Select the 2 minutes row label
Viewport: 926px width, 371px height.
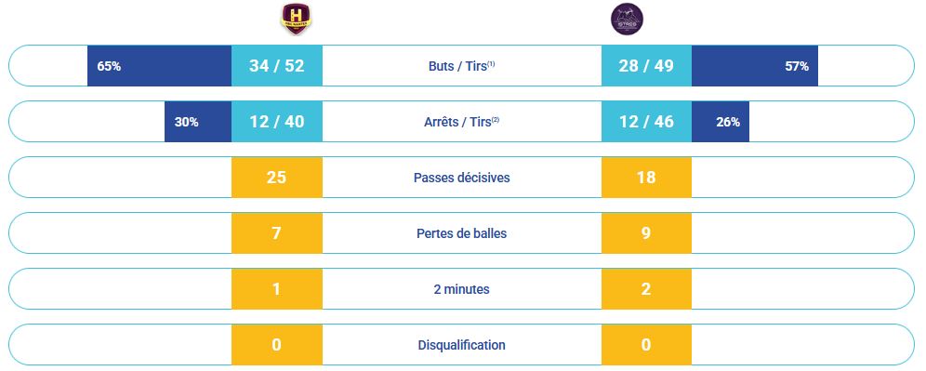click(x=462, y=289)
